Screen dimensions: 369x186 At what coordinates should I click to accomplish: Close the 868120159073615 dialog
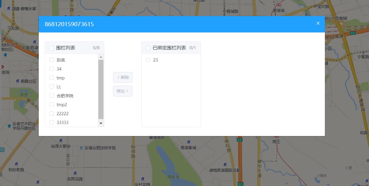pyautogui.click(x=318, y=23)
